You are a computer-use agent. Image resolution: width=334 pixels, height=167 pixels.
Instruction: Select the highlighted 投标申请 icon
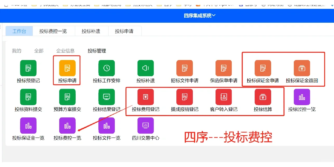tap(67, 68)
